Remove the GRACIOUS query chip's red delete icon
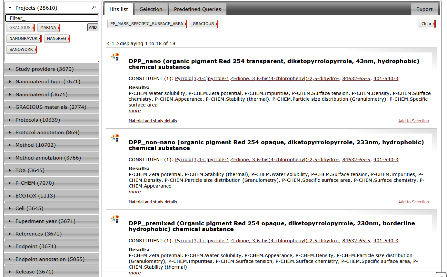The height and width of the screenshot is (277, 447). (x=217, y=23)
